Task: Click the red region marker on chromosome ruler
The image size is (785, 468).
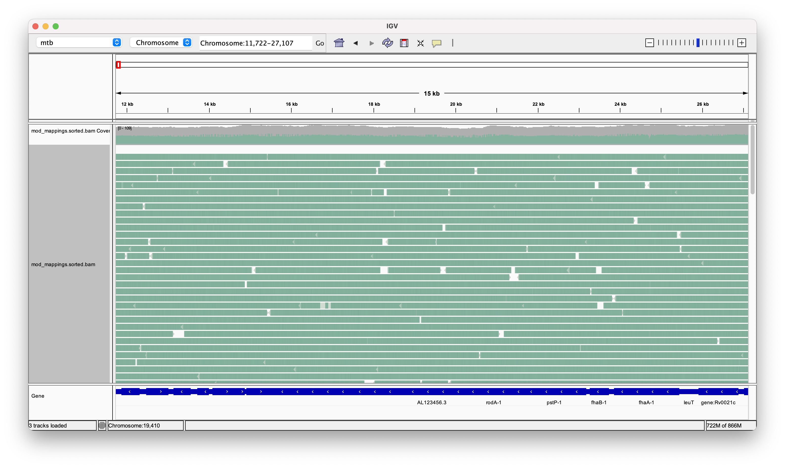Action: click(x=119, y=65)
